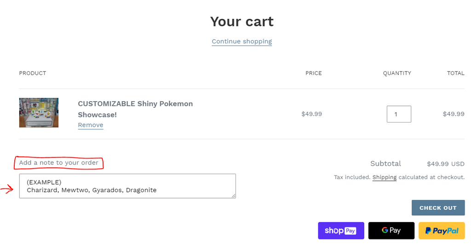
Task: Click the QUANTITY column header
Action: pyautogui.click(x=397, y=73)
